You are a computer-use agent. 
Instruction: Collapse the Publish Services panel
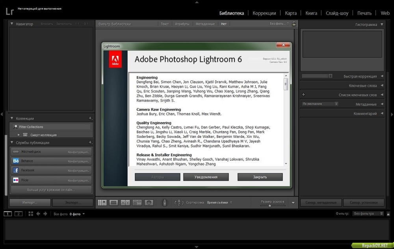pos(12,142)
